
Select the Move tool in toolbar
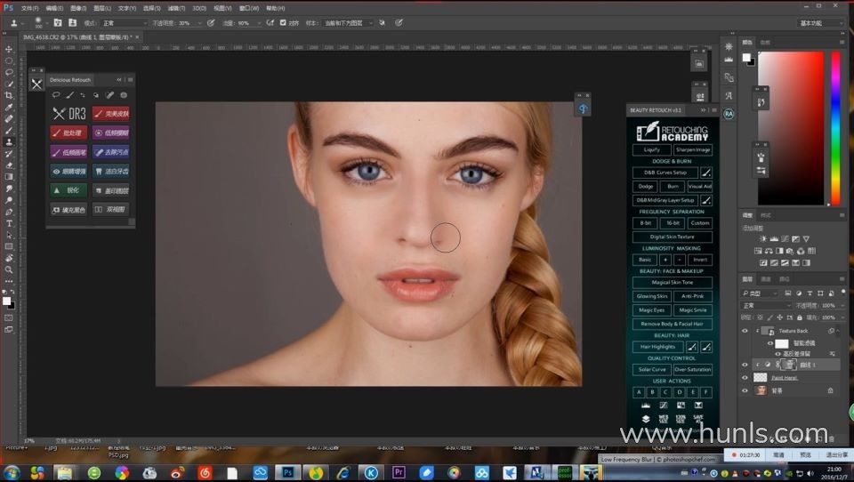point(9,49)
